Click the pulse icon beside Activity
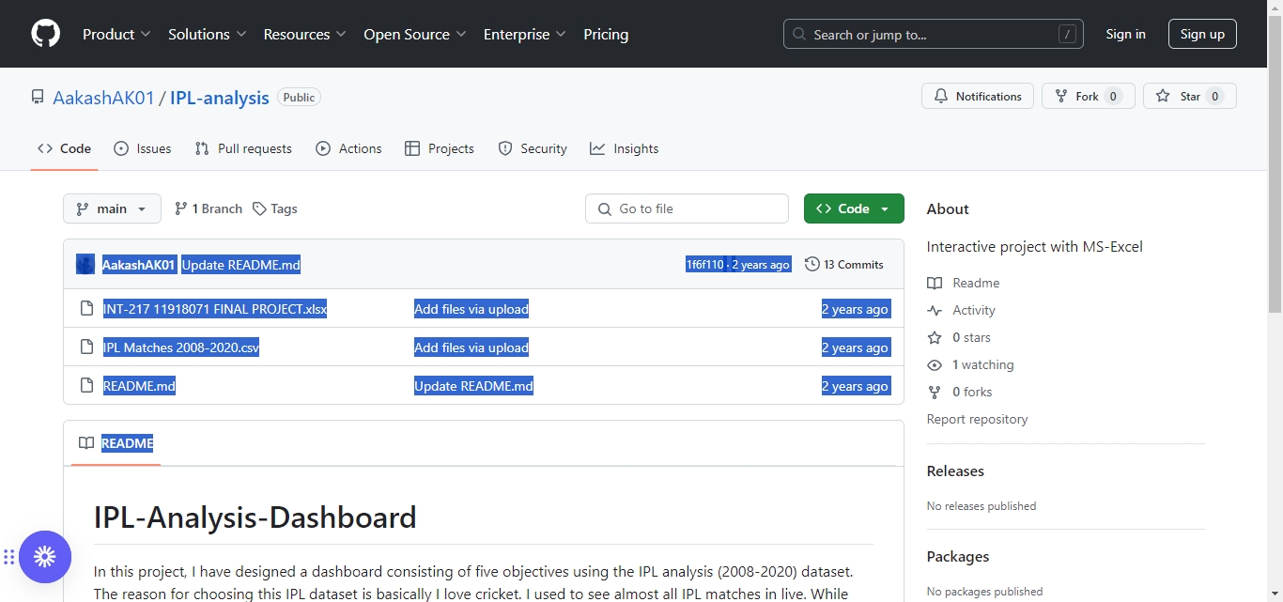 (935, 310)
